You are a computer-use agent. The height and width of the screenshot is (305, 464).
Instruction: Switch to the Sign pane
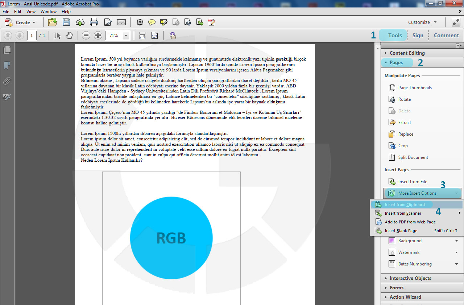point(418,35)
